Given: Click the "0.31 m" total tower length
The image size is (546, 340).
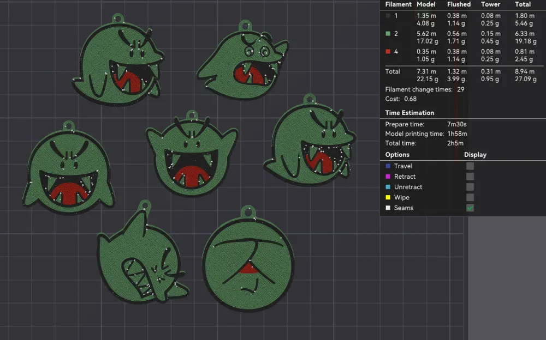Looking at the screenshot, I should tap(491, 71).
